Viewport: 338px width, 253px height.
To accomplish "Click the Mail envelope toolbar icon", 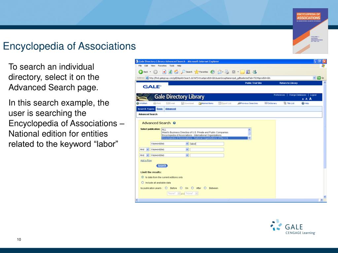I will [x=220, y=72].
